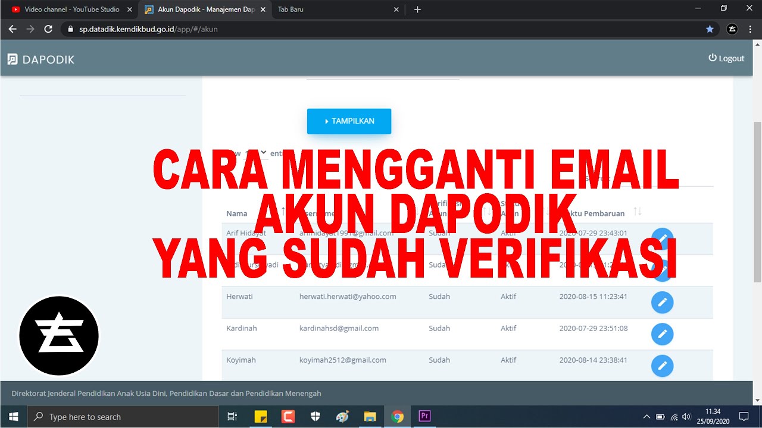Click the address bar showing sp.datadik.kemdikbud.go.id
Image resolution: width=762 pixels, height=428 pixels.
click(381, 29)
